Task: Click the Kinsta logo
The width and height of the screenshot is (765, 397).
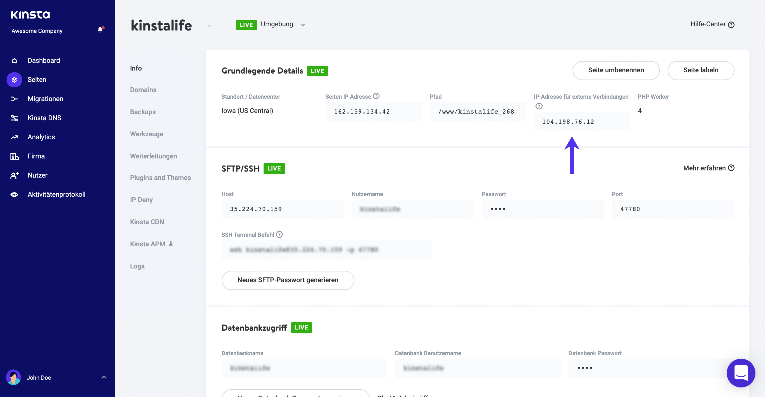Action: 30,14
